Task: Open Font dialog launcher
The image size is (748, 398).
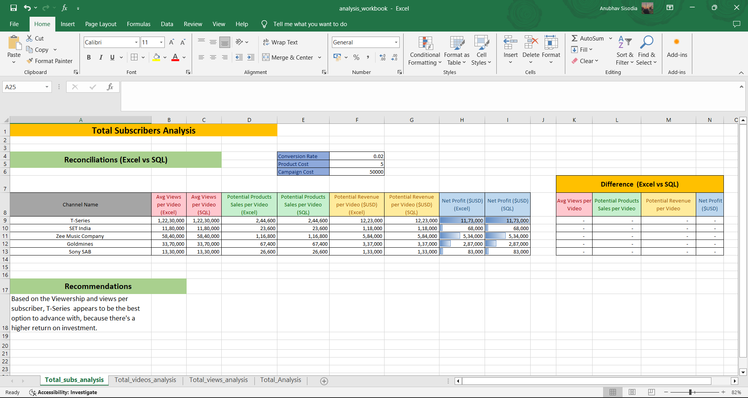Action: (188, 72)
